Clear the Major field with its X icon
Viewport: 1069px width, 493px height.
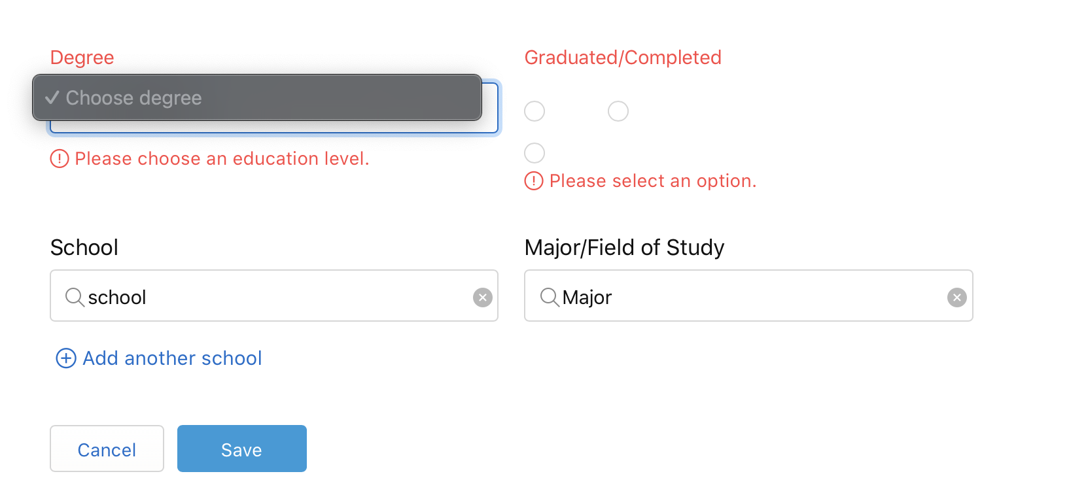[x=956, y=297]
